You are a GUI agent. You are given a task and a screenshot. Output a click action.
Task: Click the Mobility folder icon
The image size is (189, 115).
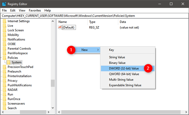(4, 35)
